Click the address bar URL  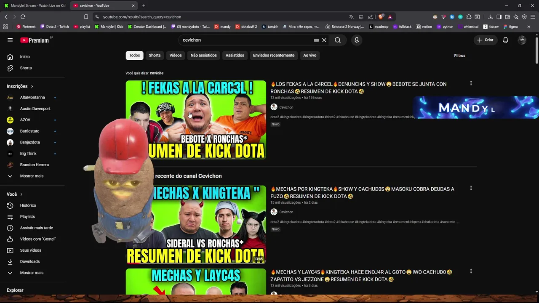coord(142,17)
